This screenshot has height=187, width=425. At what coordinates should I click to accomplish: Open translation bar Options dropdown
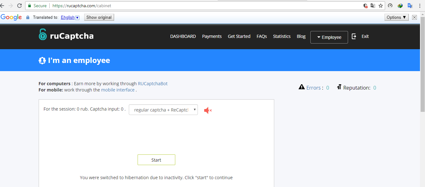click(396, 18)
